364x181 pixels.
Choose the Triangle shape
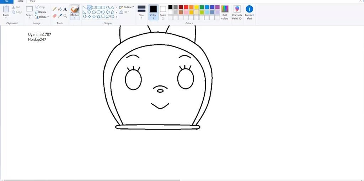pos(112,7)
